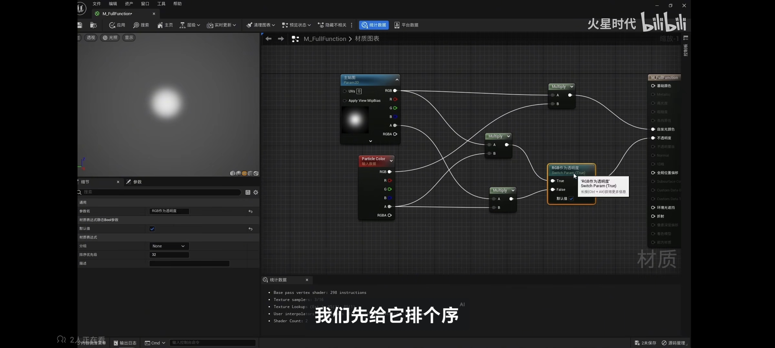Click the Home (主页) toolbar icon
This screenshot has width=775, height=348.
[160, 25]
